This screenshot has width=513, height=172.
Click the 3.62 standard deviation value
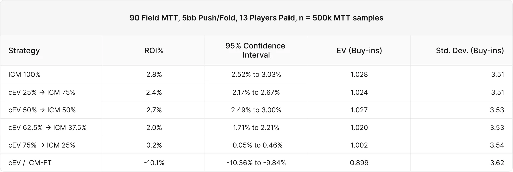point(497,163)
